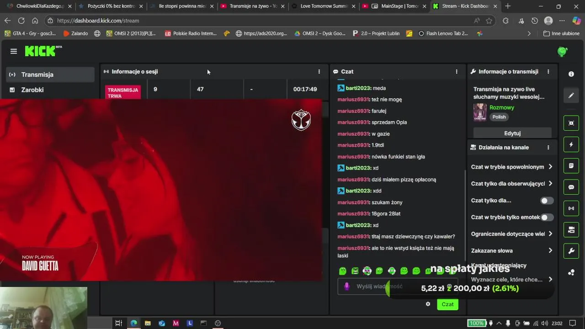Expand Czat tylko dla obserwujących

(512, 184)
